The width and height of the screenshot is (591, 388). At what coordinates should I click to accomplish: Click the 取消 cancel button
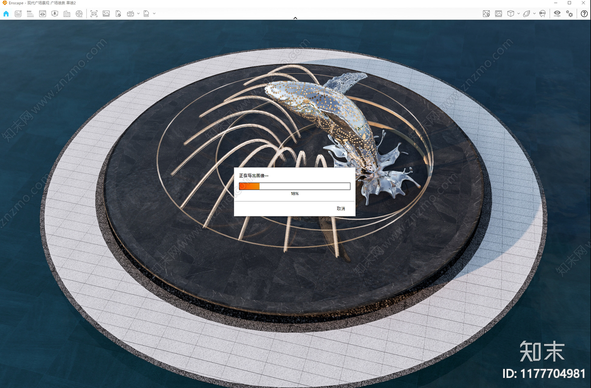pyautogui.click(x=341, y=209)
